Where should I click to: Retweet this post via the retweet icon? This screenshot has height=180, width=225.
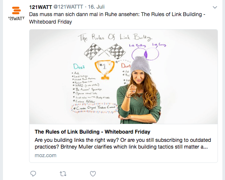pyautogui.click(x=63, y=174)
